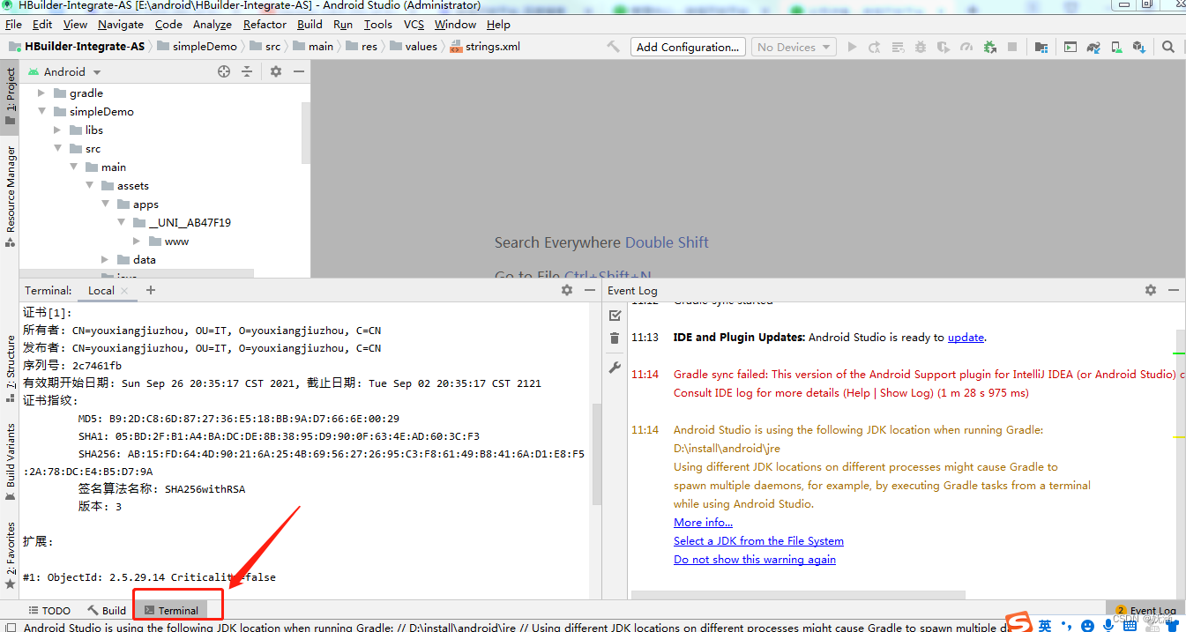This screenshot has height=632, width=1186.
Task: Click the Debug bug icon
Action: coord(921,47)
